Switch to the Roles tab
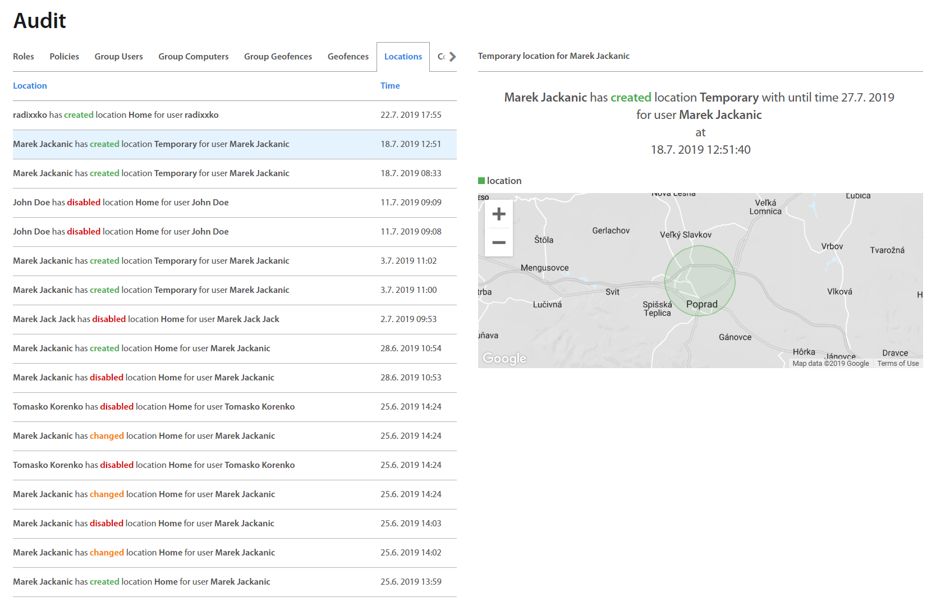The height and width of the screenshot is (606, 936). coord(24,57)
